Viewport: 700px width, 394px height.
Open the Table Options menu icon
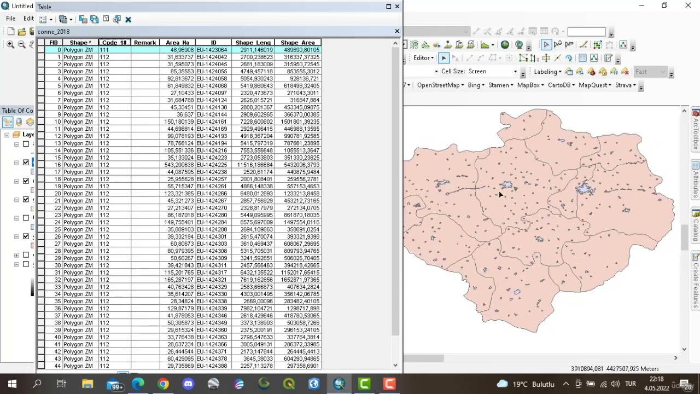[x=44, y=19]
